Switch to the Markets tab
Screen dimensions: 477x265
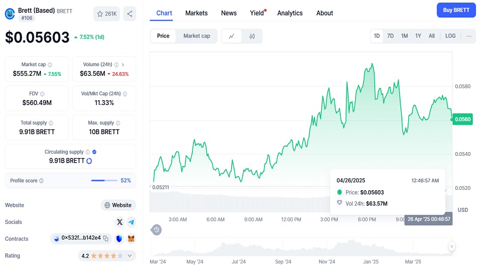click(197, 13)
